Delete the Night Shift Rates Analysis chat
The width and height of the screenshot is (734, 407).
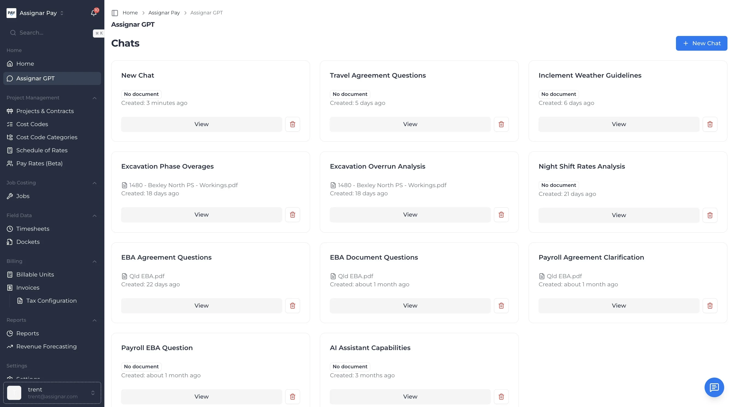click(709, 215)
